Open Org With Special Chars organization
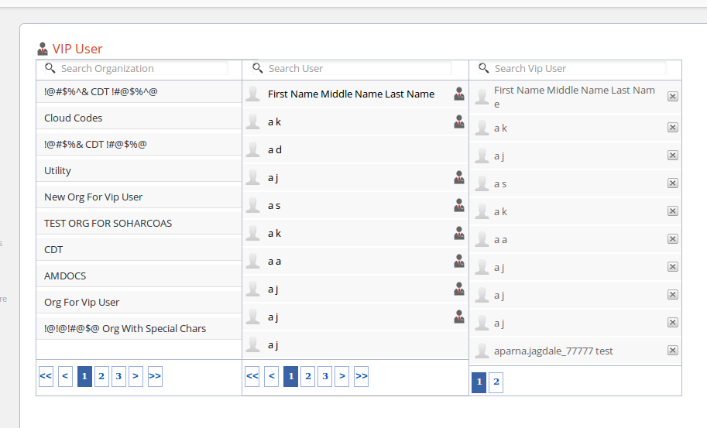 coord(125,328)
